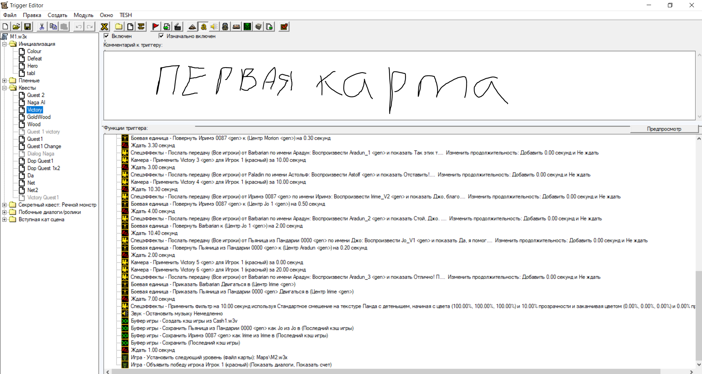Open the 'Модуль' menu

(x=84, y=15)
